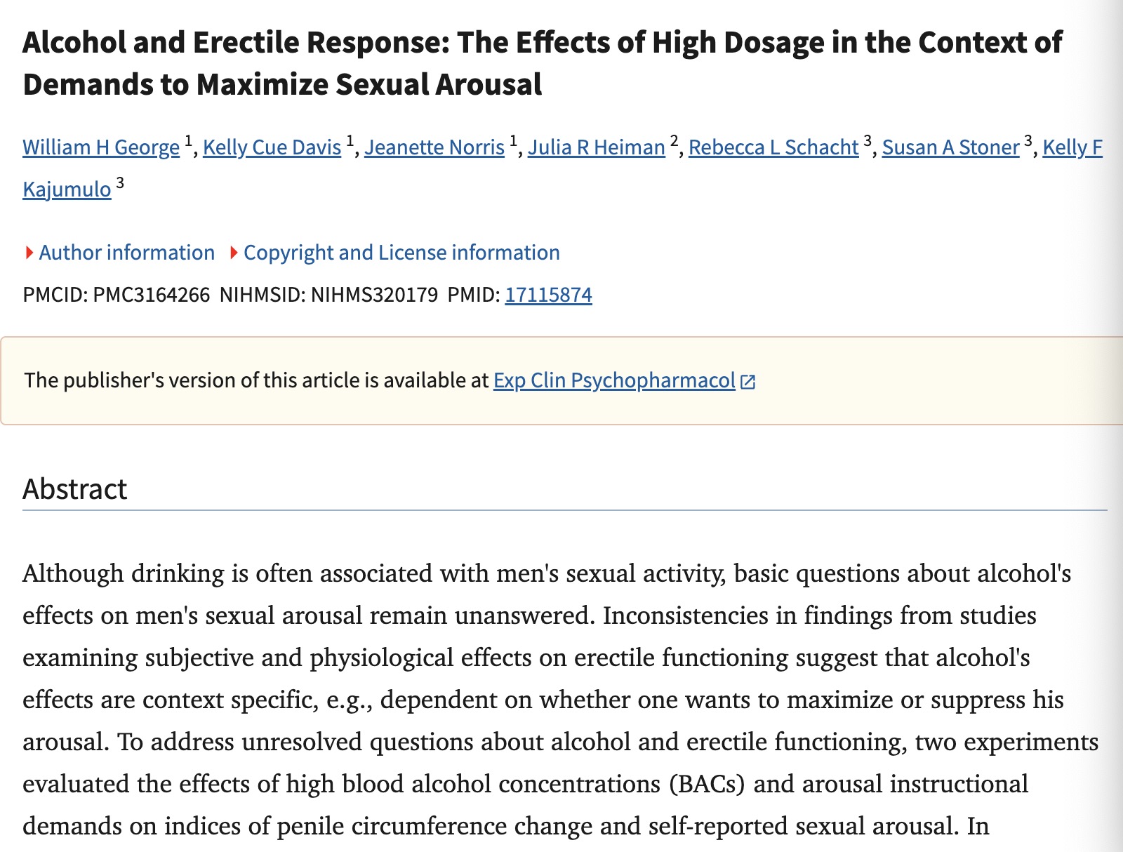Expand the Author information disclosure triangle

pos(119,253)
